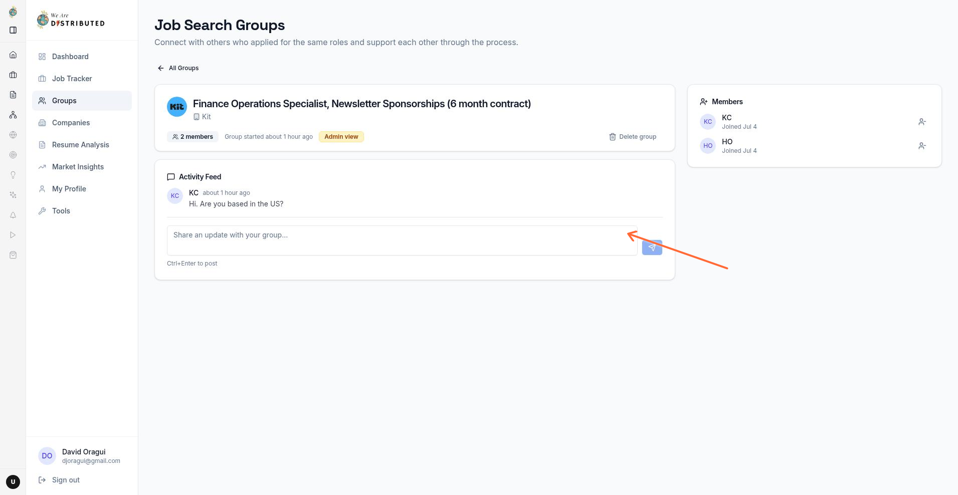Click 'Joined Jul 4' under KC
This screenshot has height=495, width=958.
pos(739,127)
